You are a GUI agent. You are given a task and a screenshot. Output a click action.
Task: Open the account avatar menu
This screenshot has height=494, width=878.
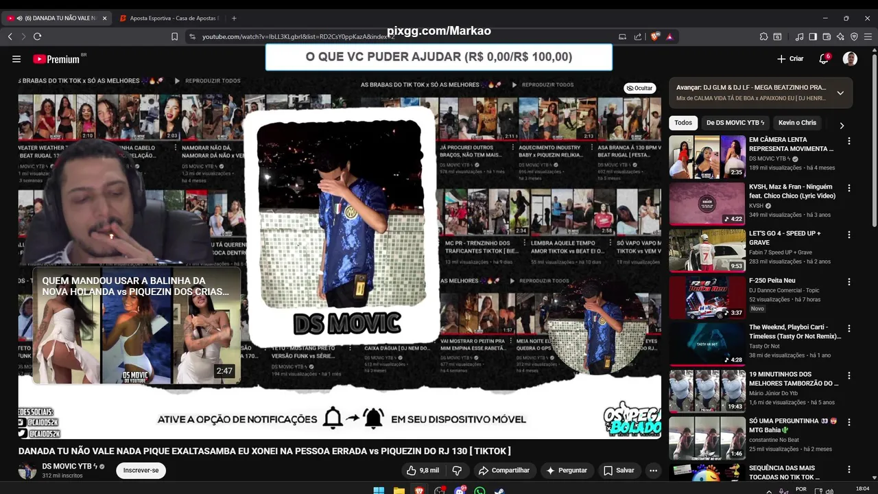tap(850, 59)
